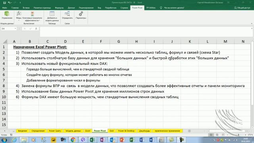Switch to Page Break Preview in the status bar
Image resolution: width=254 pixels, height=143 pixels.
coord(223,135)
